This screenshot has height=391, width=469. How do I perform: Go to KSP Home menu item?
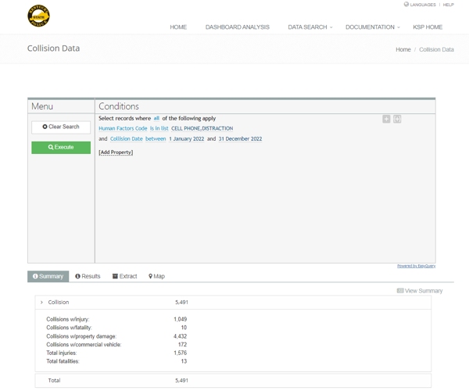[428, 27]
